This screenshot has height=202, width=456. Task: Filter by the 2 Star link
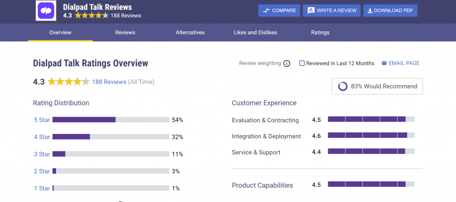(42, 171)
